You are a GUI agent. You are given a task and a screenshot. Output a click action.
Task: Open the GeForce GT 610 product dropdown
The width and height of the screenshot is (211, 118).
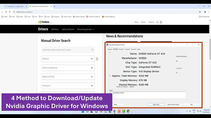point(68,77)
